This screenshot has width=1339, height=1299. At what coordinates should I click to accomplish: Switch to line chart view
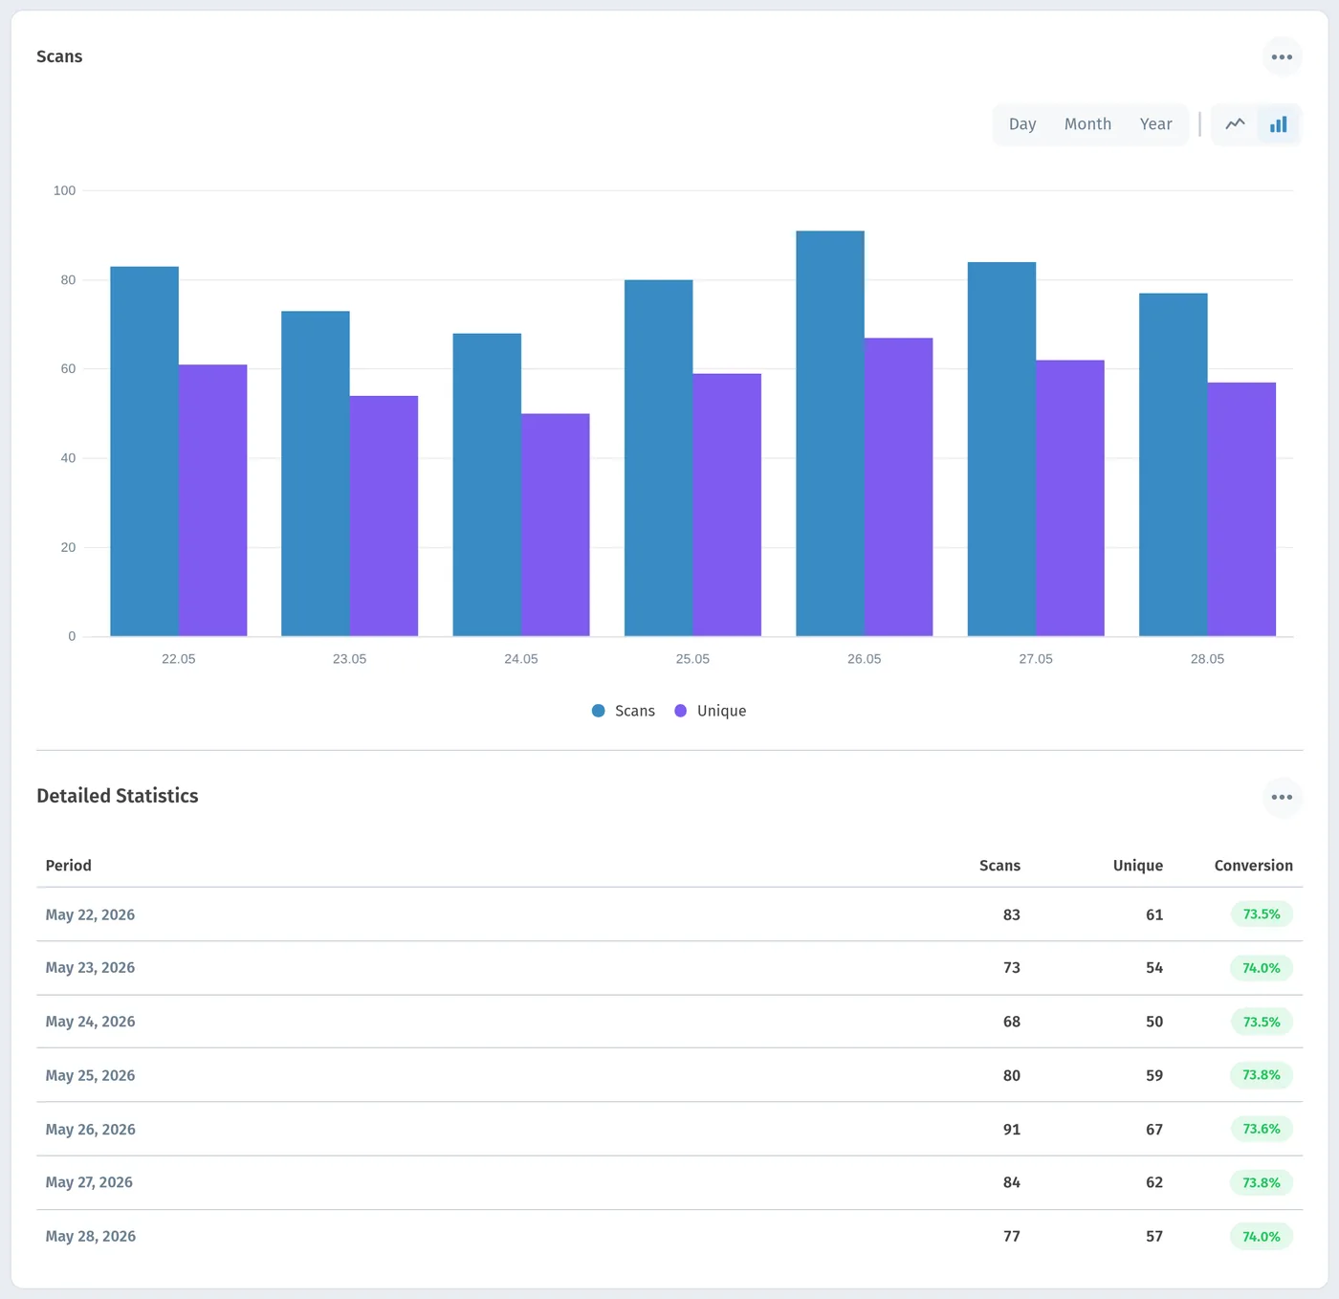1235,124
